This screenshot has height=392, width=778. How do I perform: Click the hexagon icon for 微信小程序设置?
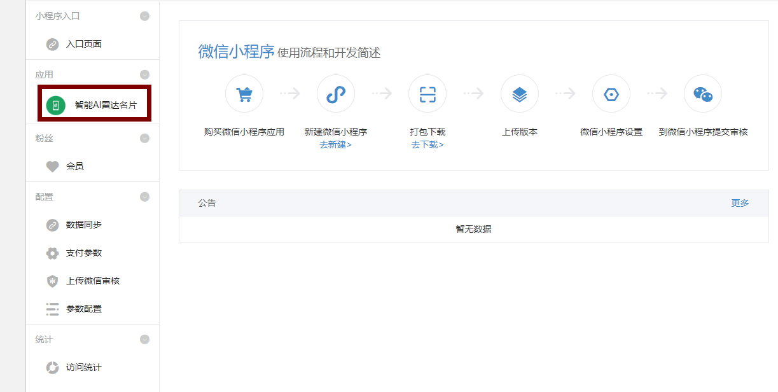tap(611, 94)
